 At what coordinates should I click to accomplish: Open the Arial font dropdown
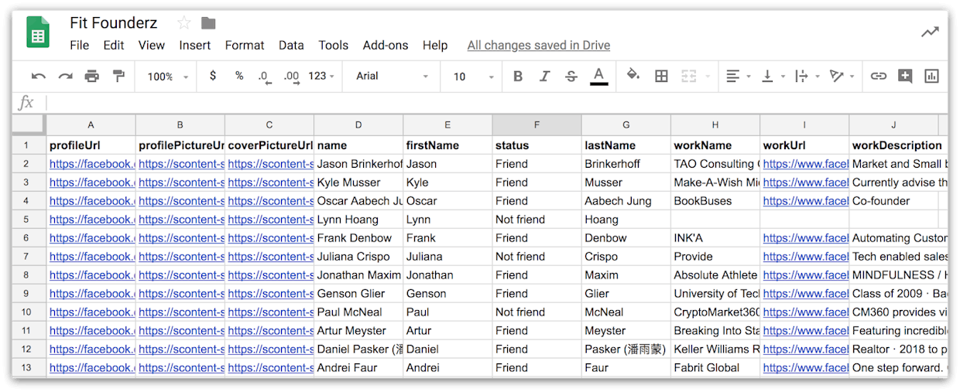point(392,77)
